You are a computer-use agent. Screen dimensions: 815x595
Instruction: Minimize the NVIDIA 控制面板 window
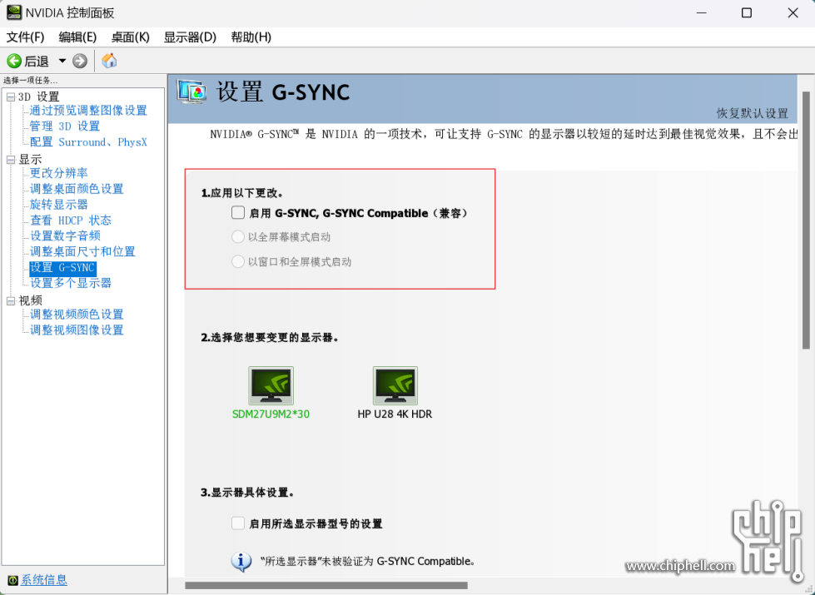702,12
